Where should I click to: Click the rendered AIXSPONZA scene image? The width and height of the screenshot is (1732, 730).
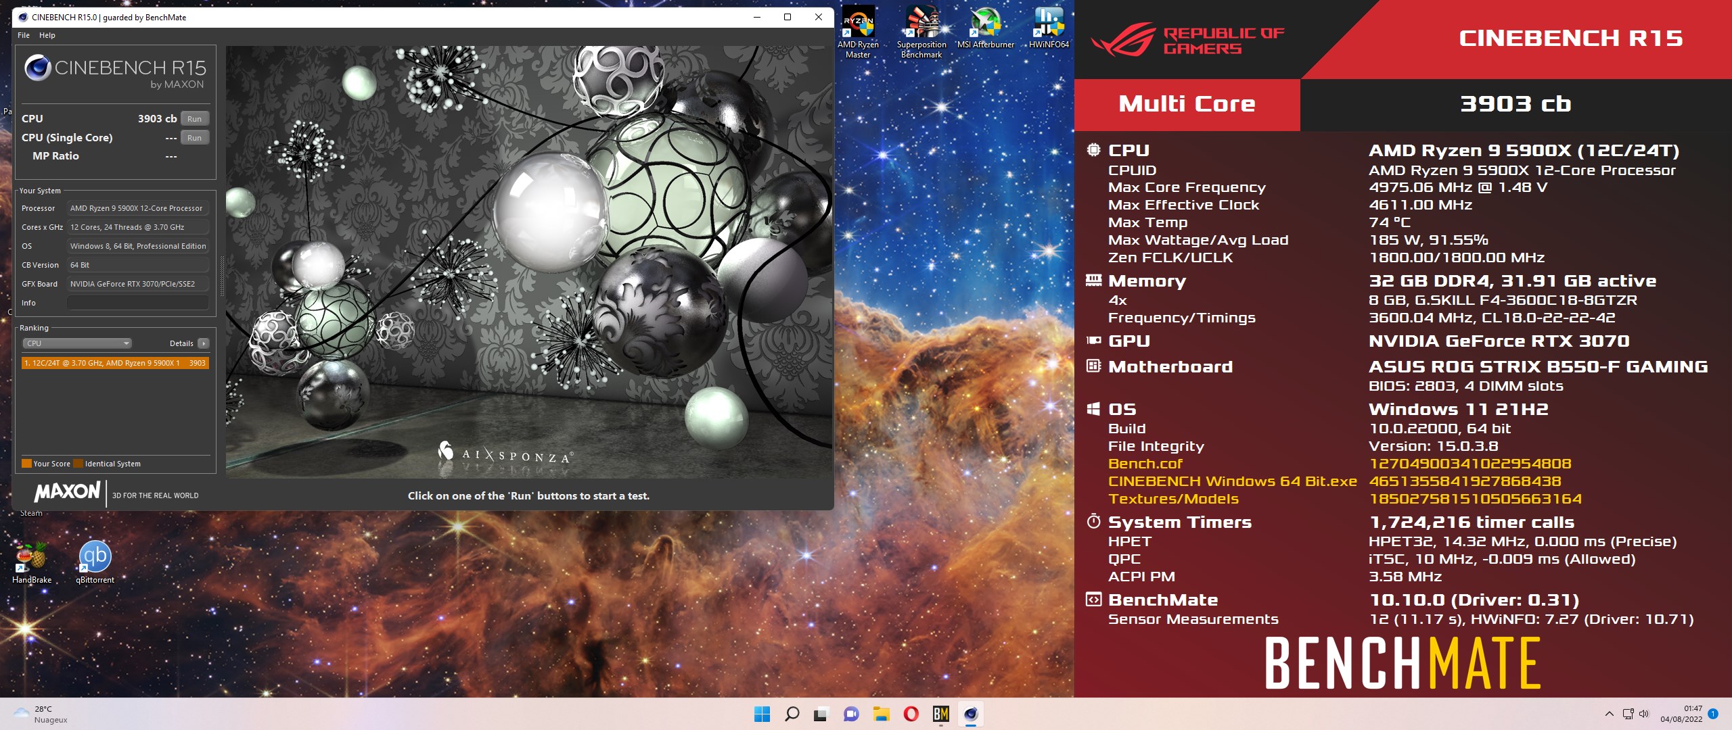[x=528, y=262]
